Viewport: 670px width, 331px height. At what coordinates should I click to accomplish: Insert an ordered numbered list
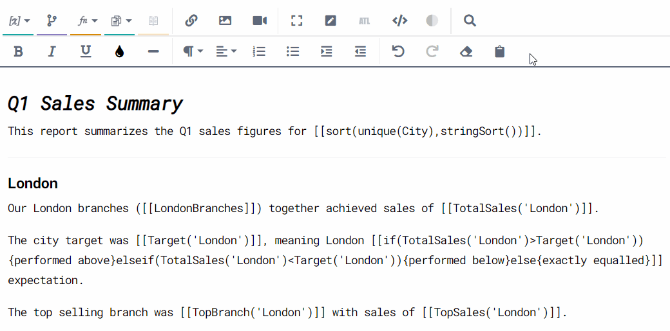[259, 51]
